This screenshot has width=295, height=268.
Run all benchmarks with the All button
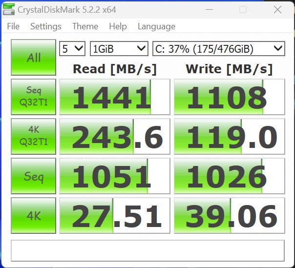[34, 58]
